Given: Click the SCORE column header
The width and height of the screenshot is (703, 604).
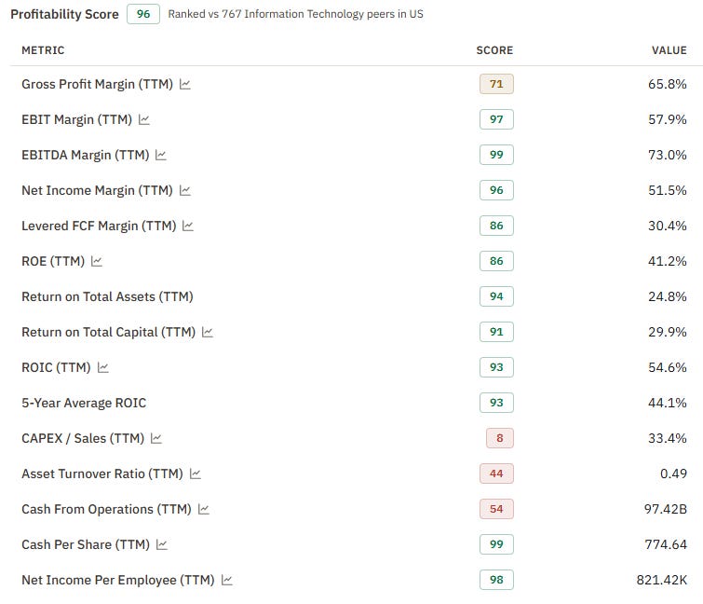Looking at the screenshot, I should tap(494, 50).
